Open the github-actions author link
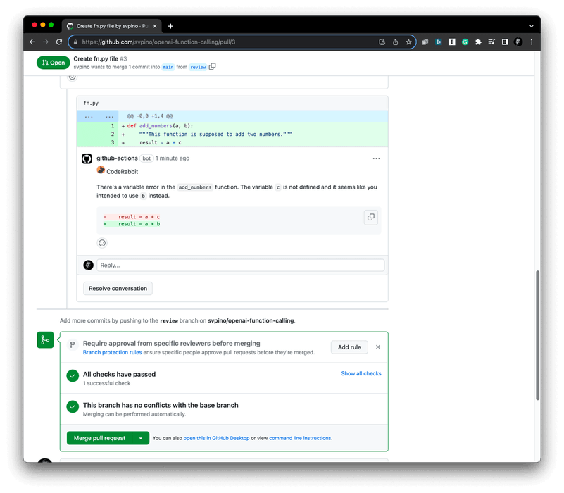The height and width of the screenshot is (493, 564). tap(117, 158)
